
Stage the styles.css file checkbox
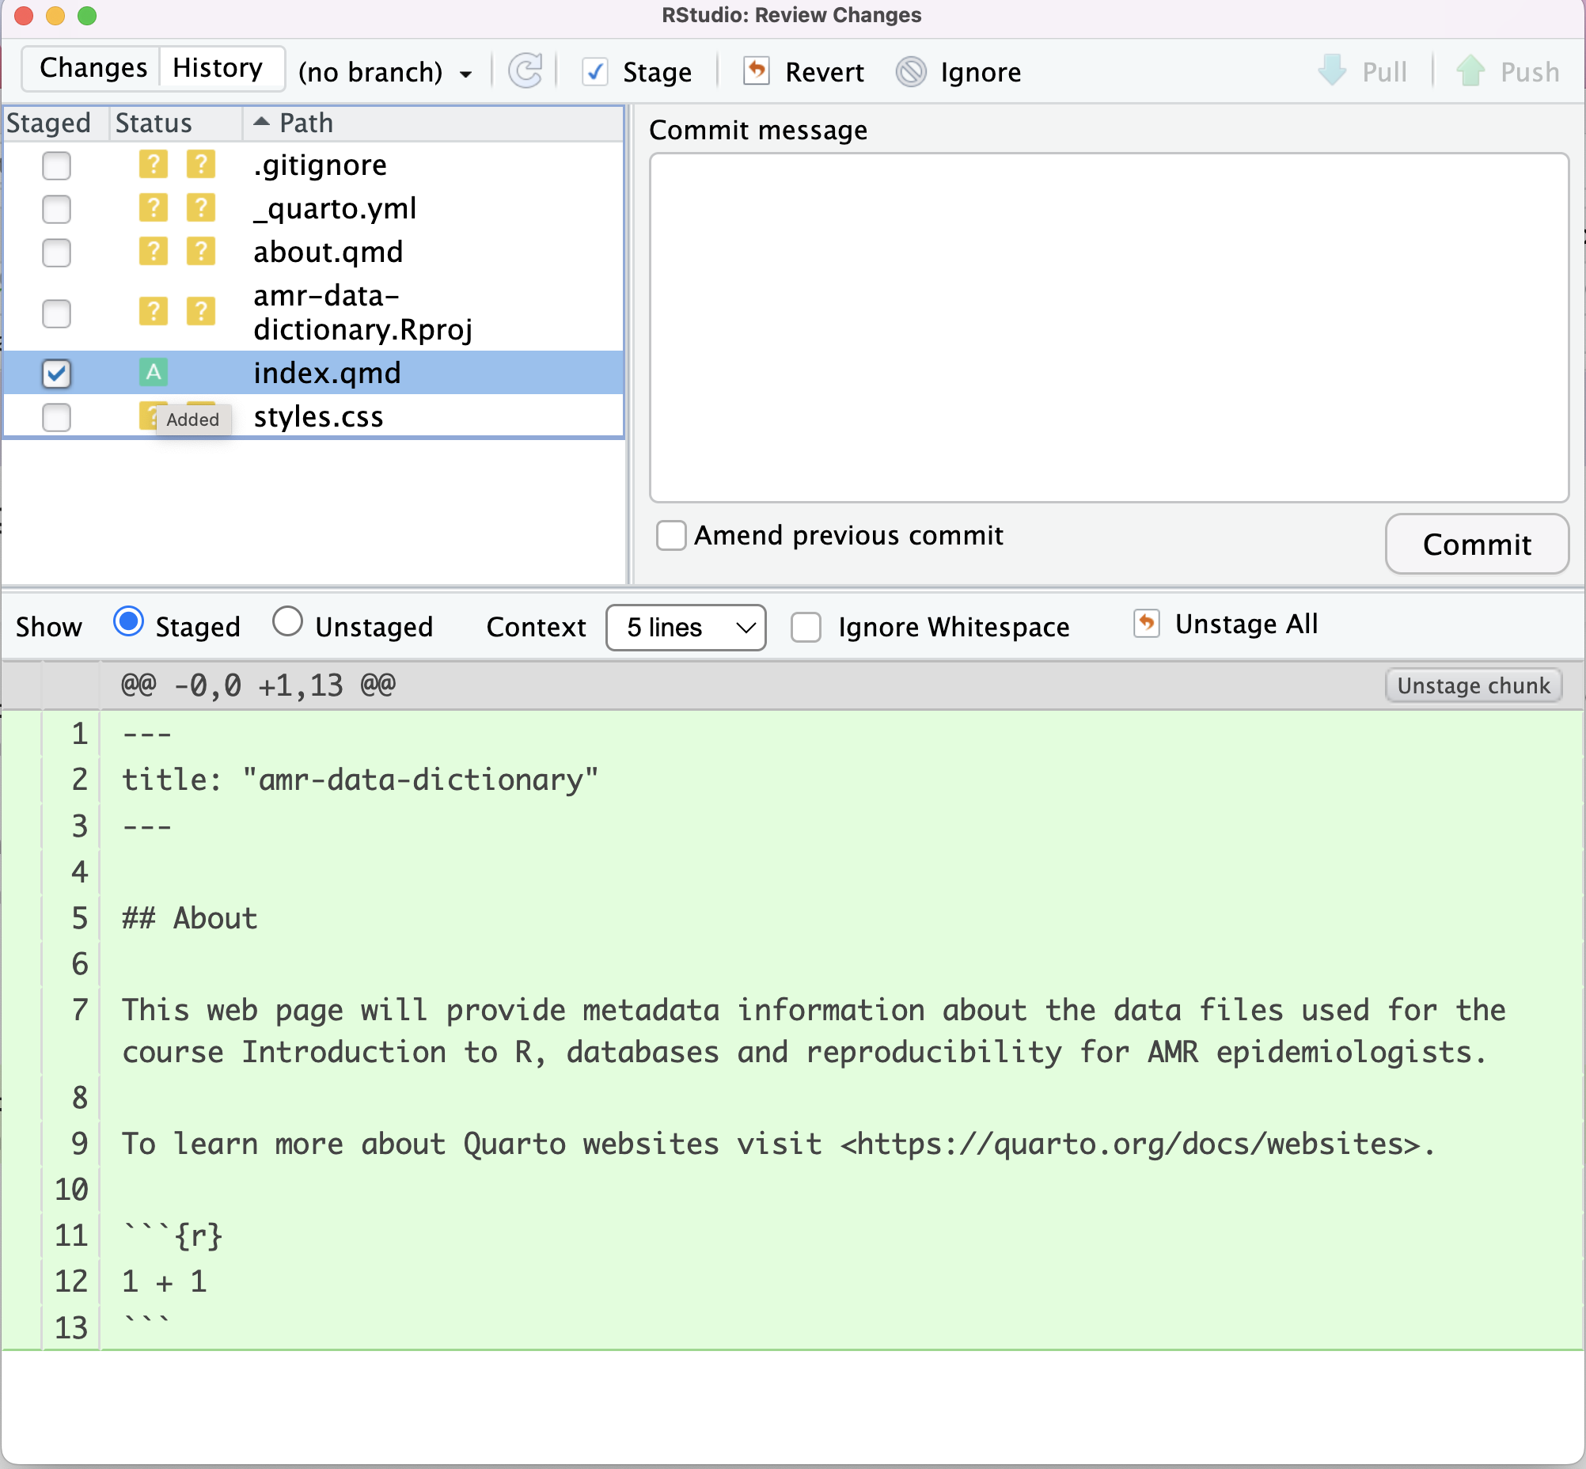point(56,416)
